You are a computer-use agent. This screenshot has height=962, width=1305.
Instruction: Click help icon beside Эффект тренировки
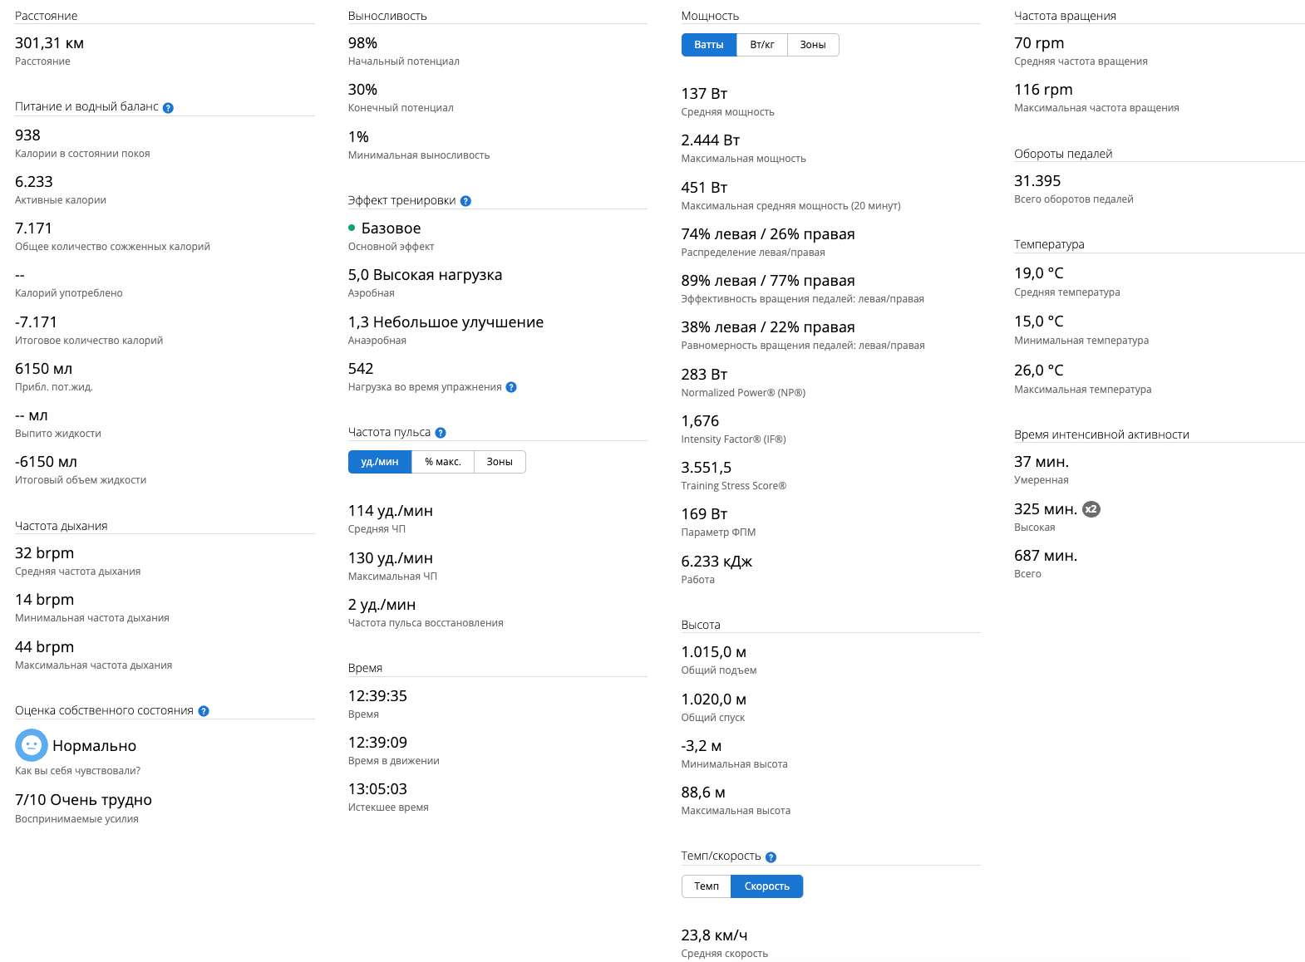465,201
